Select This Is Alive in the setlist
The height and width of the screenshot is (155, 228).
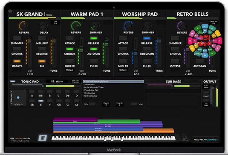pyautogui.click(x=89, y=93)
